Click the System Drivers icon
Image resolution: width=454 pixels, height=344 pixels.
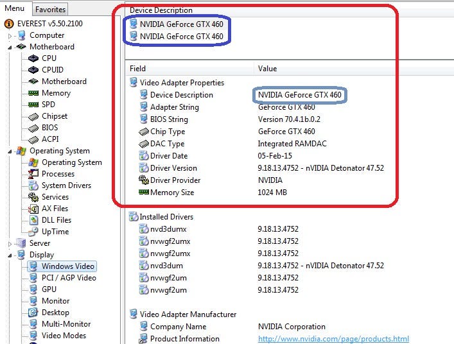click(x=33, y=185)
